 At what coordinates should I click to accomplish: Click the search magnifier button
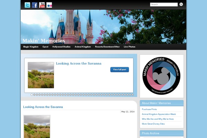pos(181,4)
